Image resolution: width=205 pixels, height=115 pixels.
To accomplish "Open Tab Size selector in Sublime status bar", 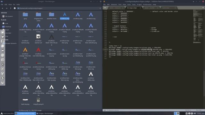I will click(188, 110).
